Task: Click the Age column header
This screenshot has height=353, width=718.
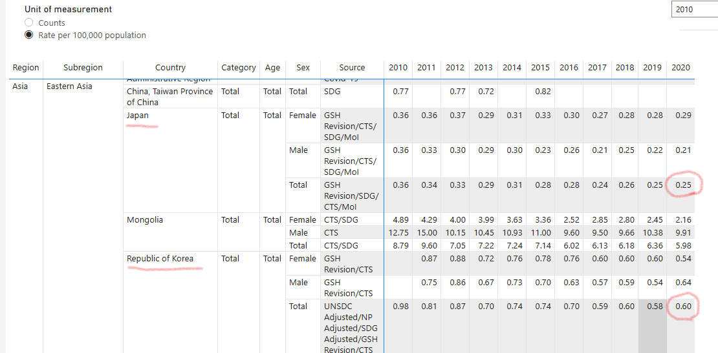Action: pyautogui.click(x=272, y=68)
